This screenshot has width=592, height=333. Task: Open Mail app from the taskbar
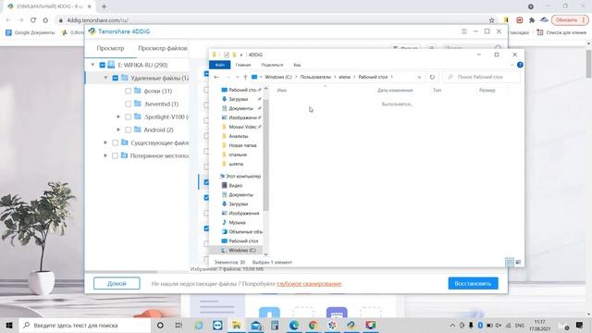[256, 325]
